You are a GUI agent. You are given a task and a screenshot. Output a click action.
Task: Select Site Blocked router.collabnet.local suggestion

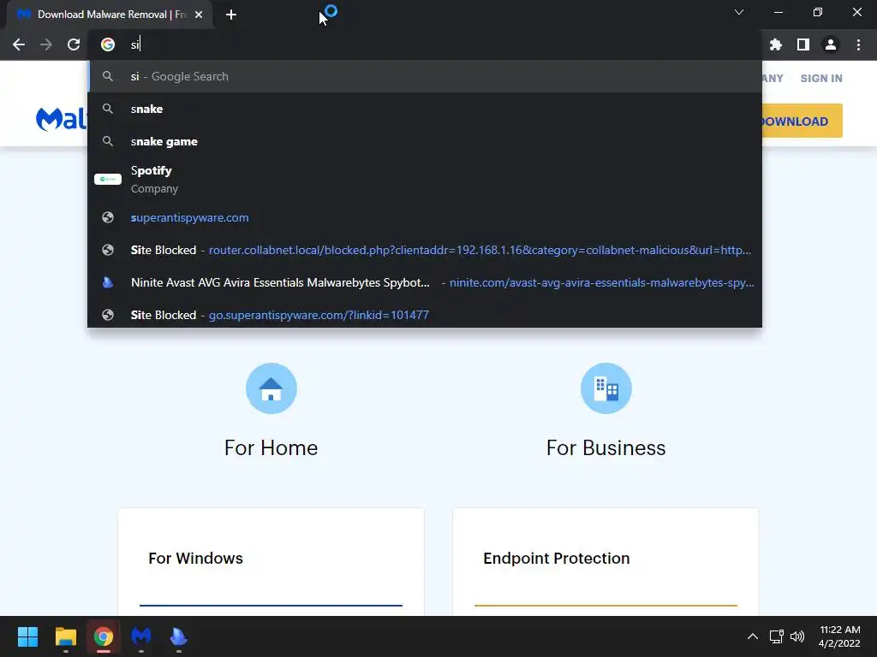coord(425,250)
